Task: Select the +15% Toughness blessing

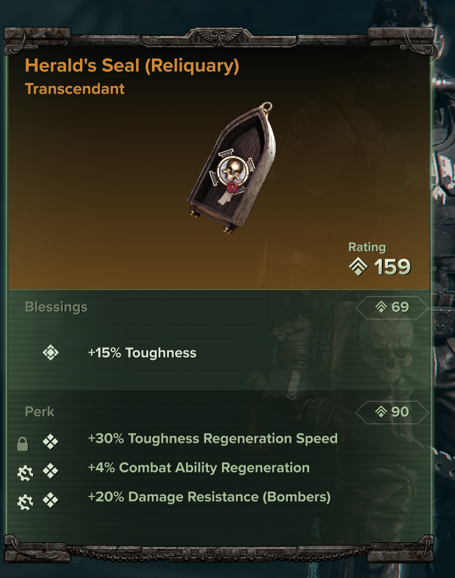Action: (x=142, y=353)
